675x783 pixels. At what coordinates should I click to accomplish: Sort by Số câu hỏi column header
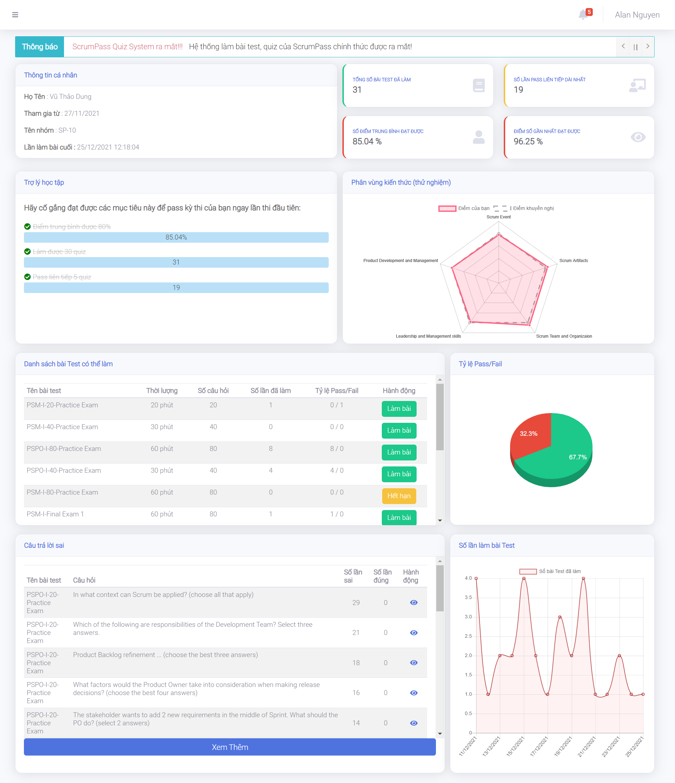coord(213,391)
